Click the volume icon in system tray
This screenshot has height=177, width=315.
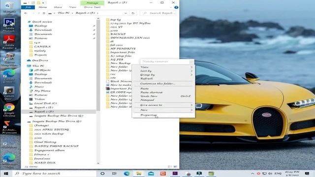(270, 174)
